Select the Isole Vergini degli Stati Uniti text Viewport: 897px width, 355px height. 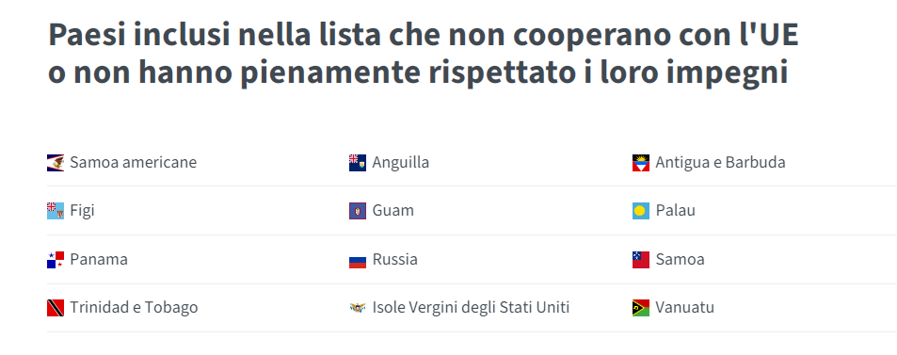click(x=471, y=308)
